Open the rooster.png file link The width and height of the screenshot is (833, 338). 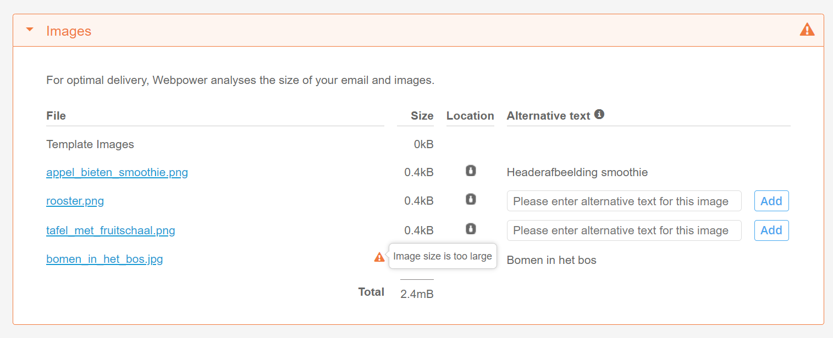[75, 201]
